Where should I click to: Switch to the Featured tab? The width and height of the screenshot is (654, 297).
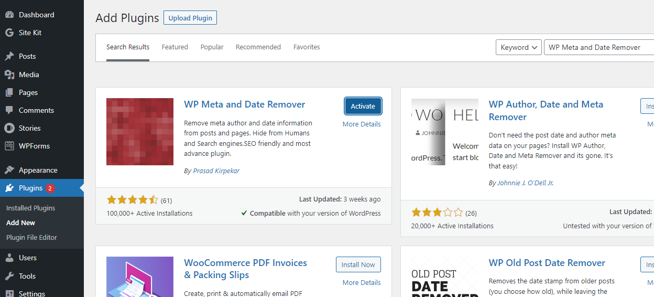[175, 47]
